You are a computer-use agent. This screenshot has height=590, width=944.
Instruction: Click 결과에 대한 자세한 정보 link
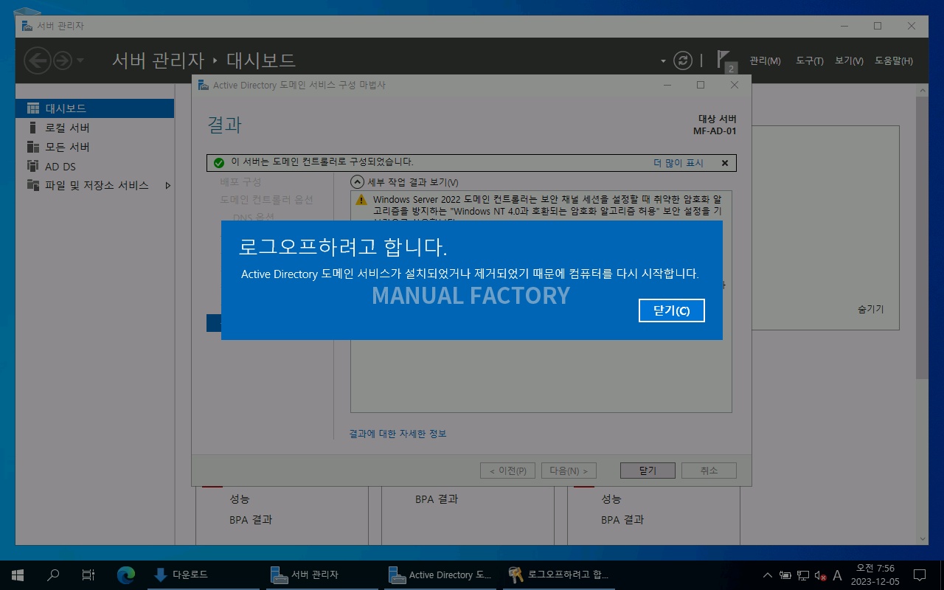(398, 434)
